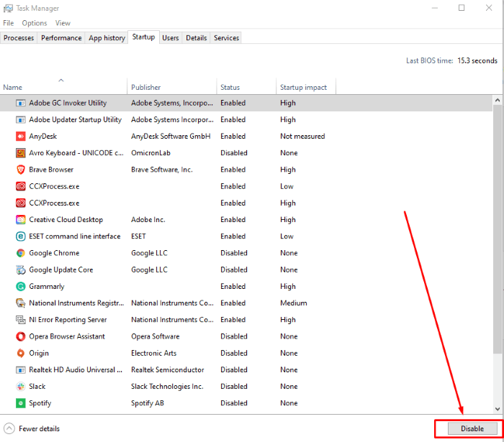Click 'Not measured' startup impact value
The image size is (504, 442).
pyautogui.click(x=302, y=137)
